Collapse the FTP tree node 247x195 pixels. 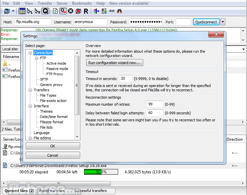(x=36, y=58)
